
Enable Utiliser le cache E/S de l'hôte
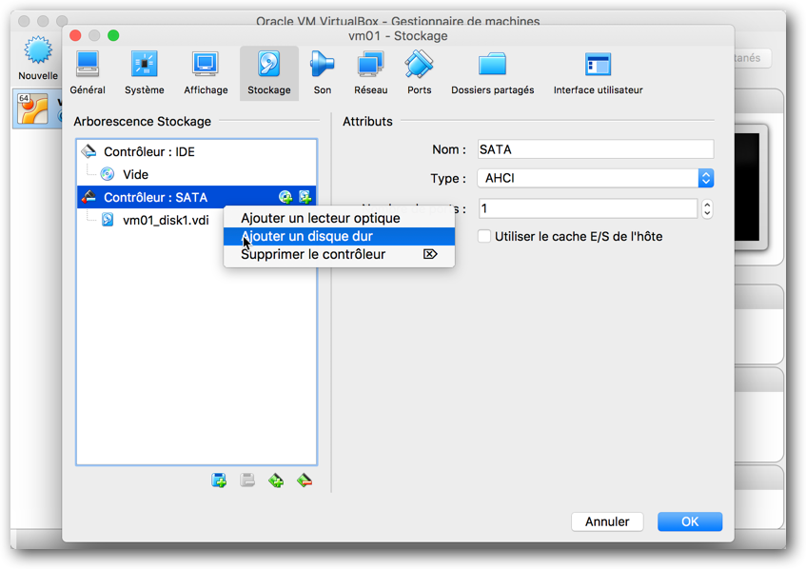coord(484,236)
